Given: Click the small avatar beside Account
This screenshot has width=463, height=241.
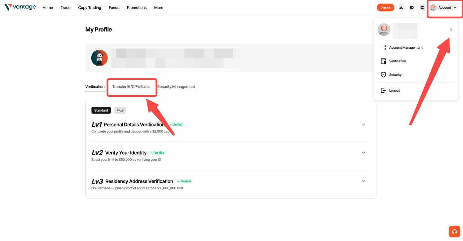Looking at the screenshot, I should point(433,8).
